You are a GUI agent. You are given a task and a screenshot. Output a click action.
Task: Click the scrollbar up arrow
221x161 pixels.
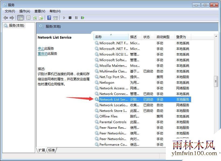tap(216, 36)
